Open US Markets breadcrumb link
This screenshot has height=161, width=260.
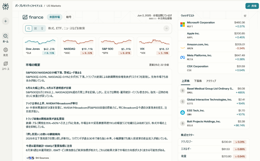click(54, 6)
